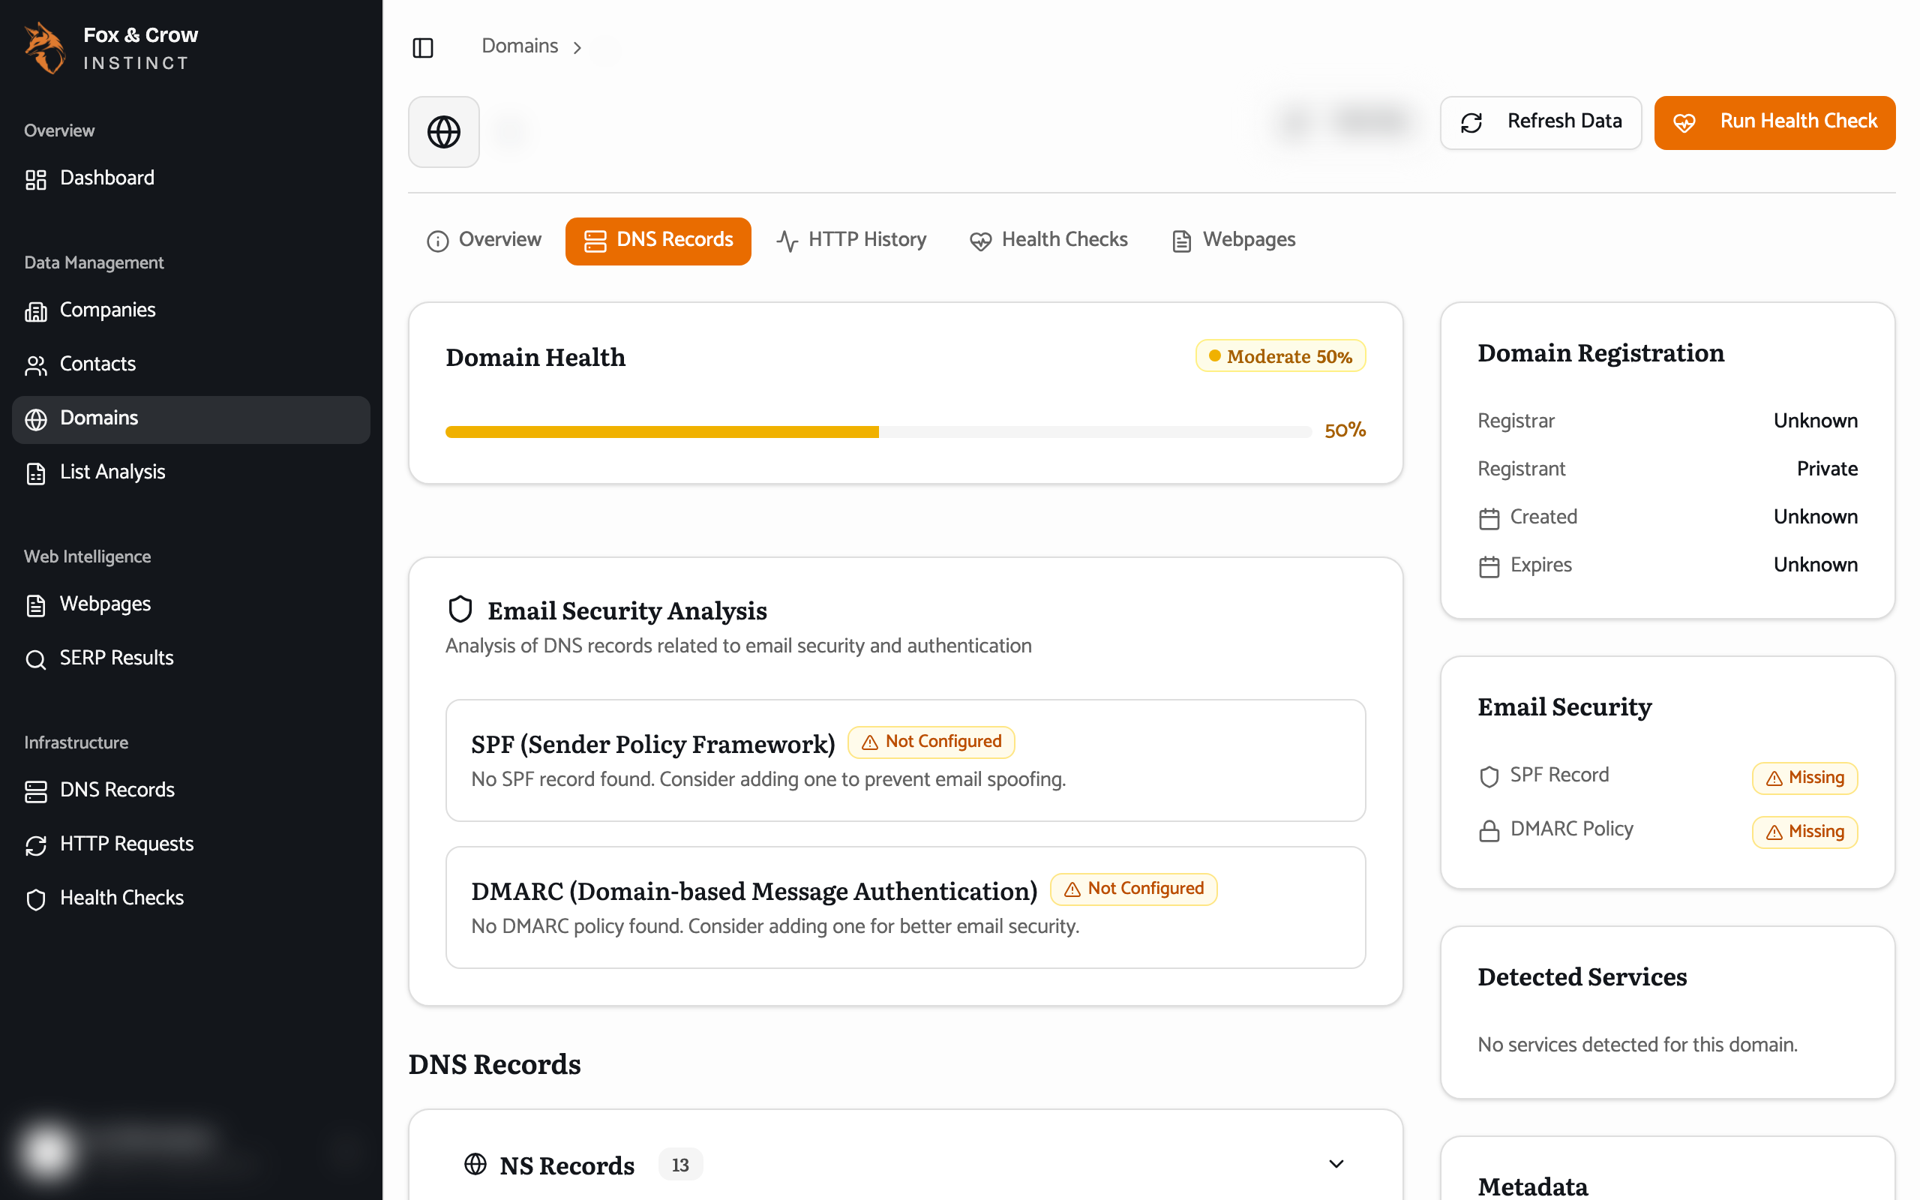Viewport: 1920px width, 1200px height.
Task: Click the DMARC Policy Missing badge
Action: click(1805, 832)
